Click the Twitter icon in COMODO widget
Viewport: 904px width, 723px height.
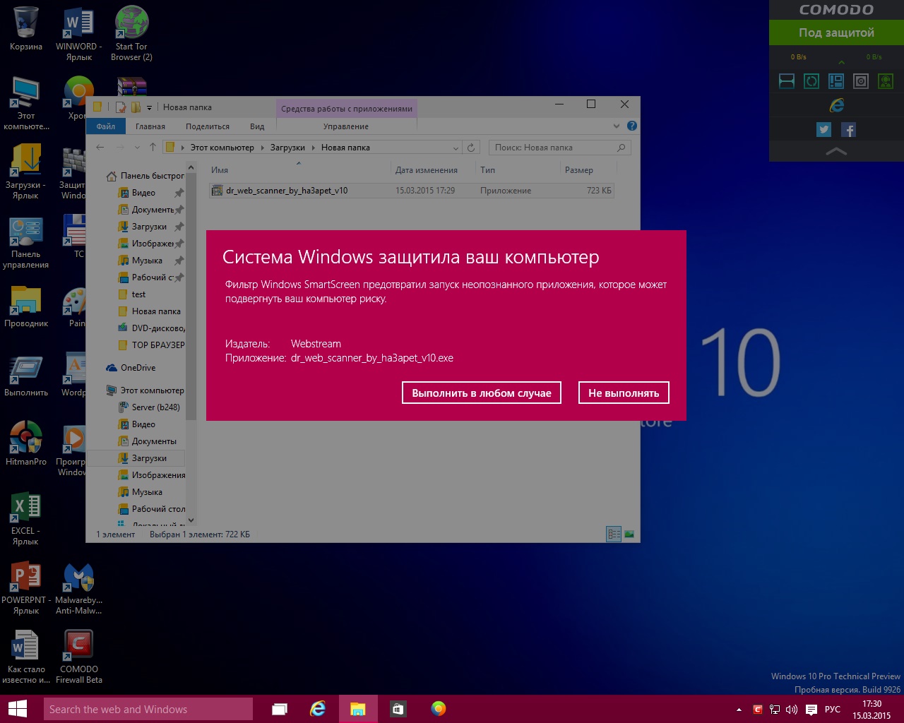[823, 130]
